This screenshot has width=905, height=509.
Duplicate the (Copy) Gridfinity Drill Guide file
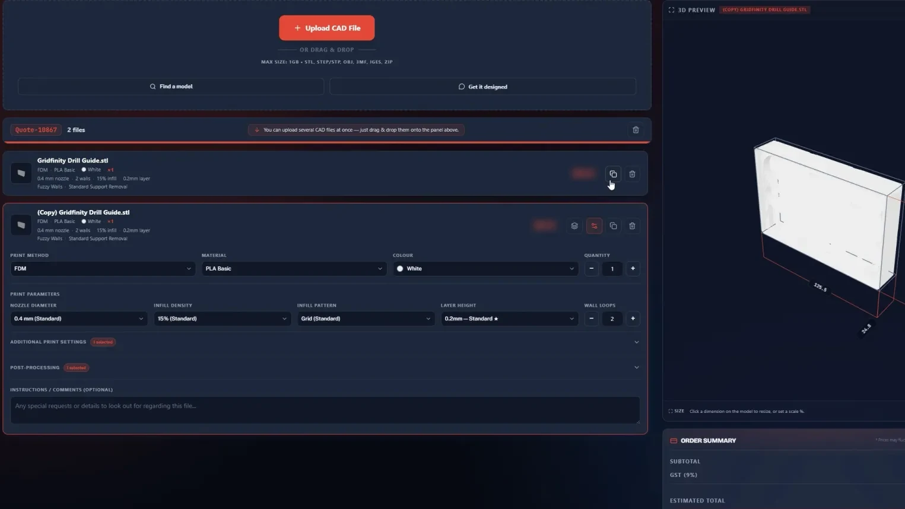click(613, 226)
